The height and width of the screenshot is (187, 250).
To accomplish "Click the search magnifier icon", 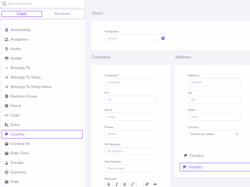I will pyautogui.click(x=4, y=4).
